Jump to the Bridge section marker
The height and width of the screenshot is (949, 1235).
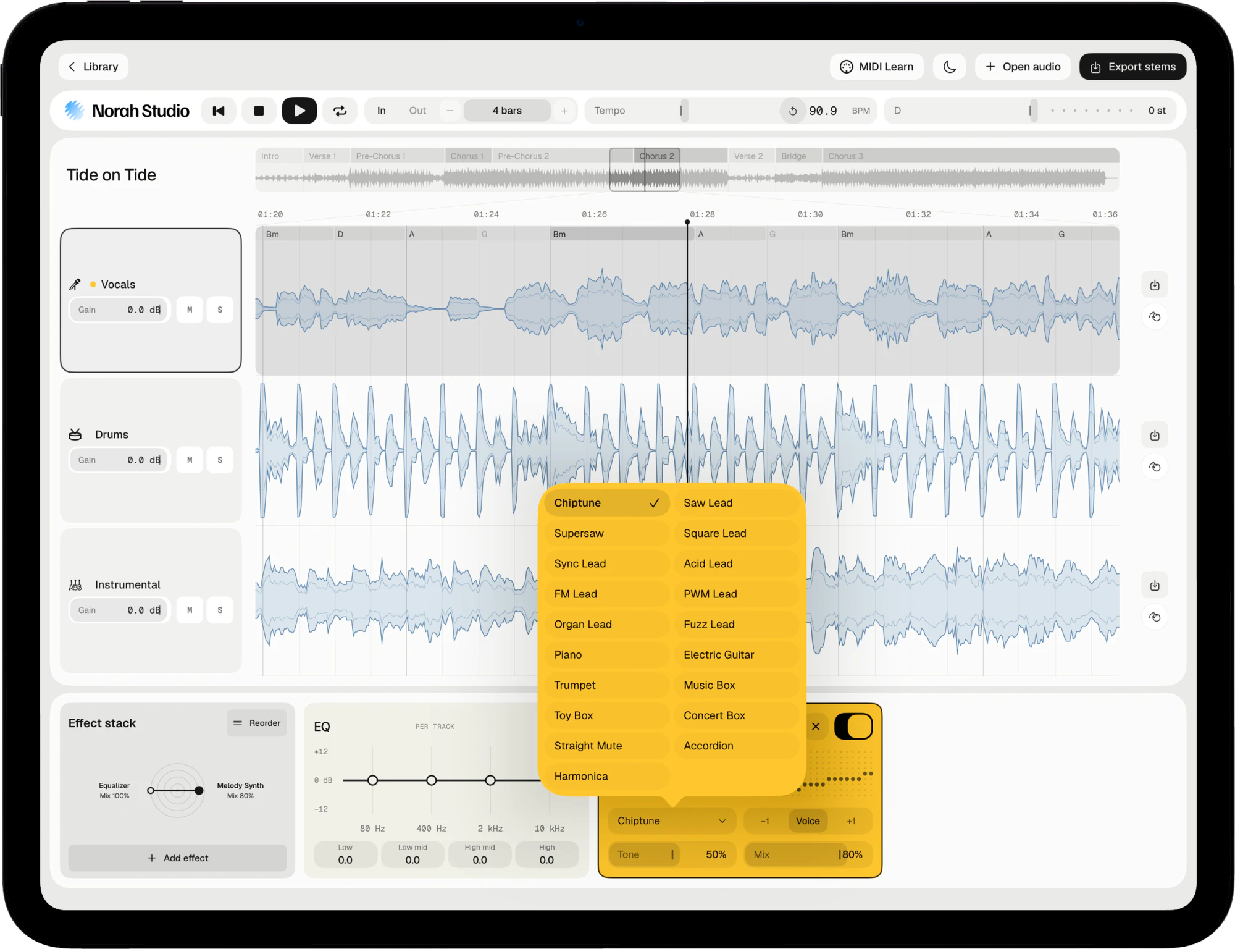click(799, 156)
